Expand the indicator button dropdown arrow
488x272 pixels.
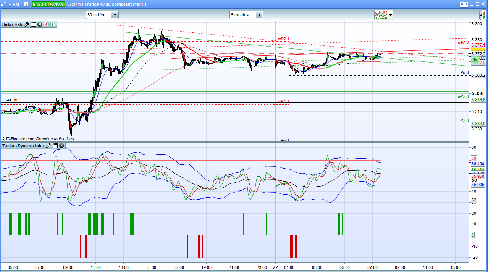click(390, 16)
